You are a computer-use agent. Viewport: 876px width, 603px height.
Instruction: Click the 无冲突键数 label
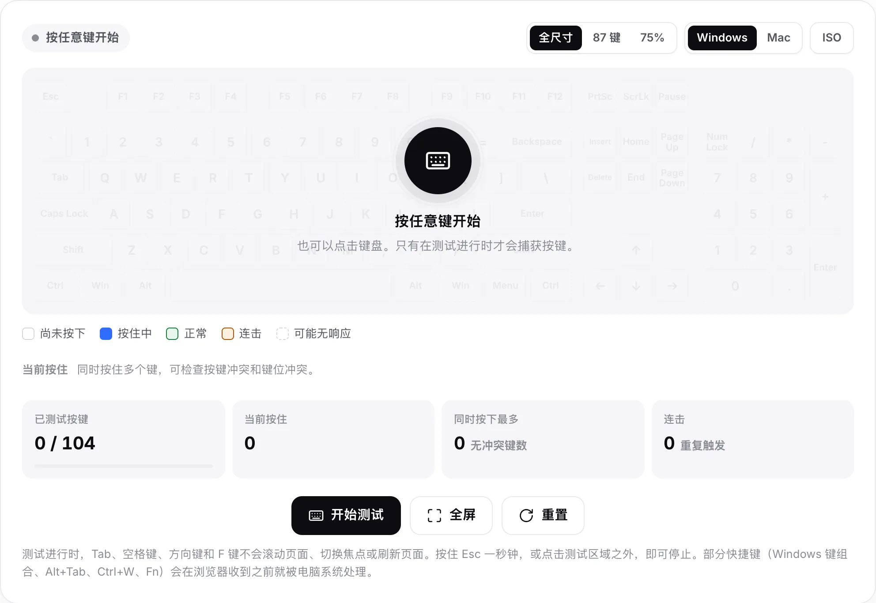coord(498,445)
